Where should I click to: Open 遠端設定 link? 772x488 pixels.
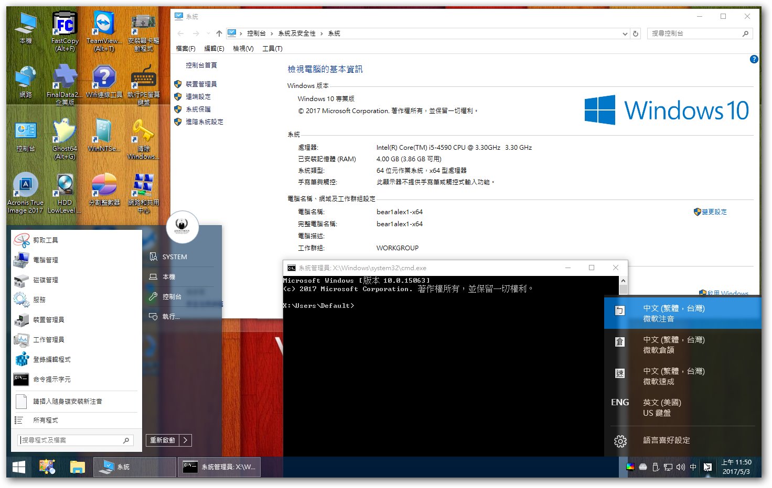198,97
